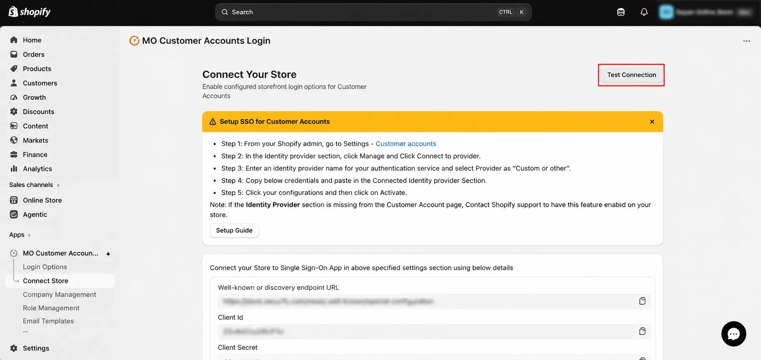This screenshot has width=761, height=360.
Task: Open Products in sidebar
Action: coord(37,68)
